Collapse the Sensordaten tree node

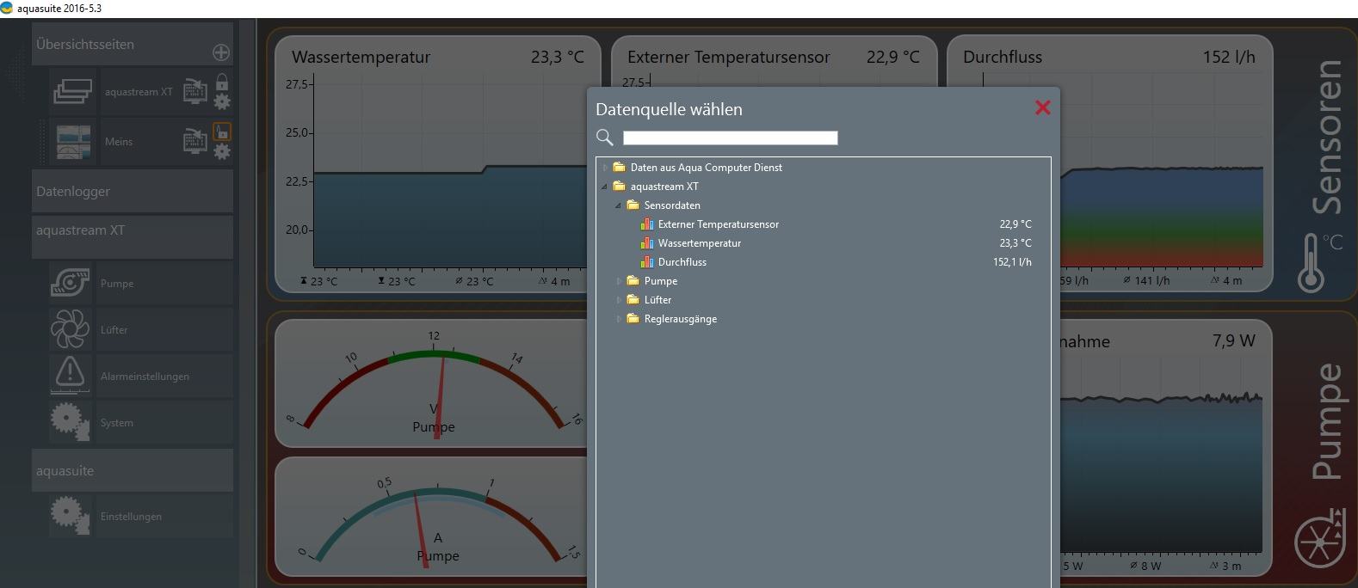click(x=619, y=205)
